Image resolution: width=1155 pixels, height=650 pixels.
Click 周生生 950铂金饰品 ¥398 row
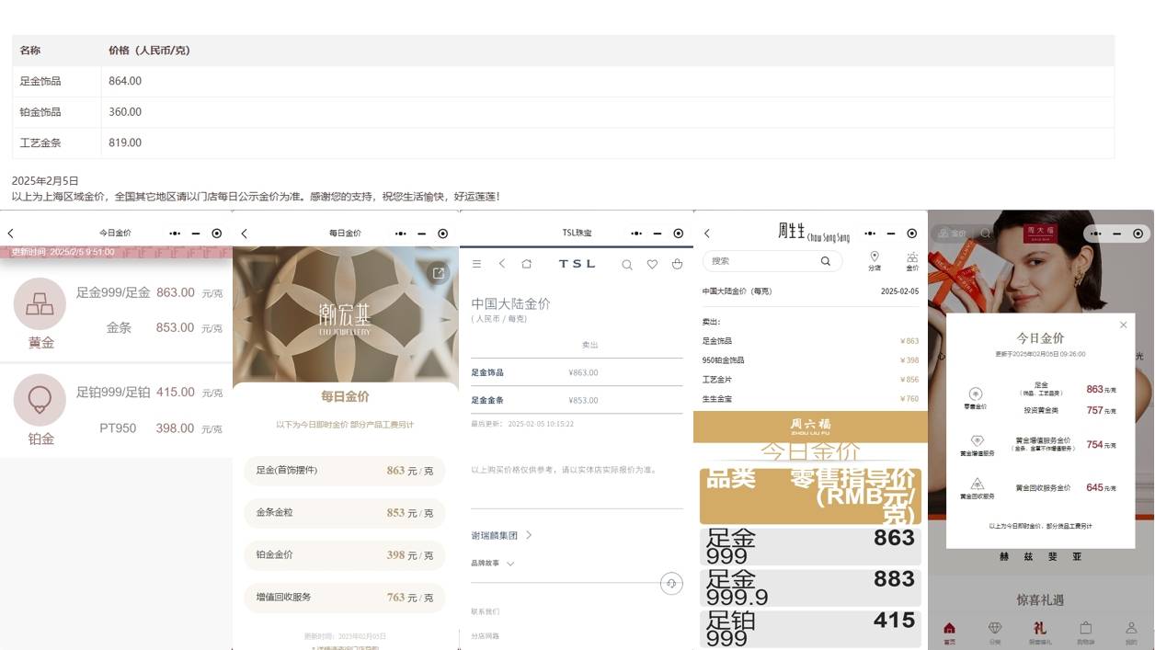coord(810,360)
